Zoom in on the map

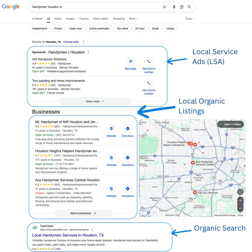click(240, 201)
